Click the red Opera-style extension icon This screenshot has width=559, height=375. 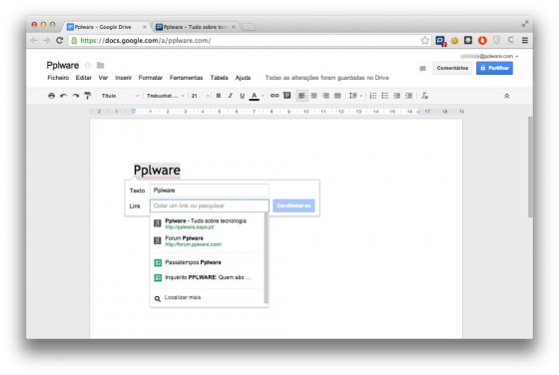tap(482, 41)
